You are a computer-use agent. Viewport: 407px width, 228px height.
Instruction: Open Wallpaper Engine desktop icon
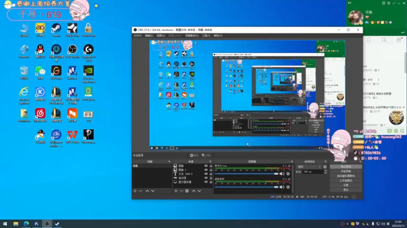coord(56,138)
